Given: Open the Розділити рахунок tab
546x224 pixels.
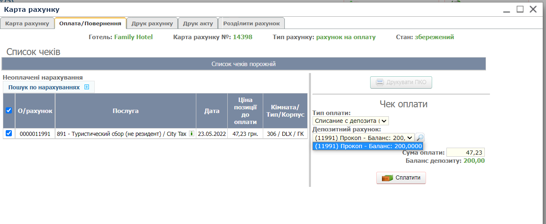Looking at the screenshot, I should pyautogui.click(x=251, y=23).
